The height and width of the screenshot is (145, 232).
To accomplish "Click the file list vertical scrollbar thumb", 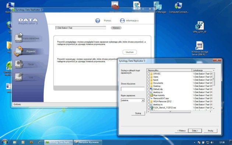I will coord(214,78).
